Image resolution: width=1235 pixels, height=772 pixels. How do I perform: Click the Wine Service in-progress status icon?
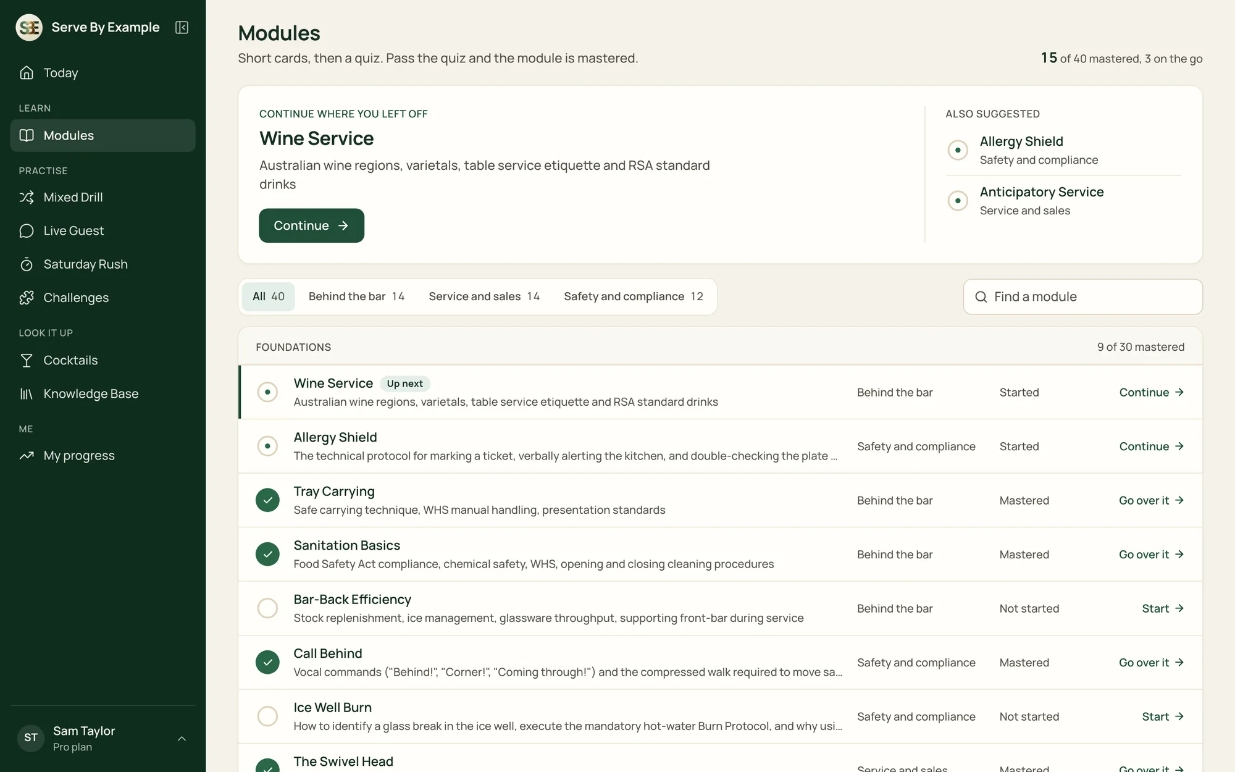(267, 392)
